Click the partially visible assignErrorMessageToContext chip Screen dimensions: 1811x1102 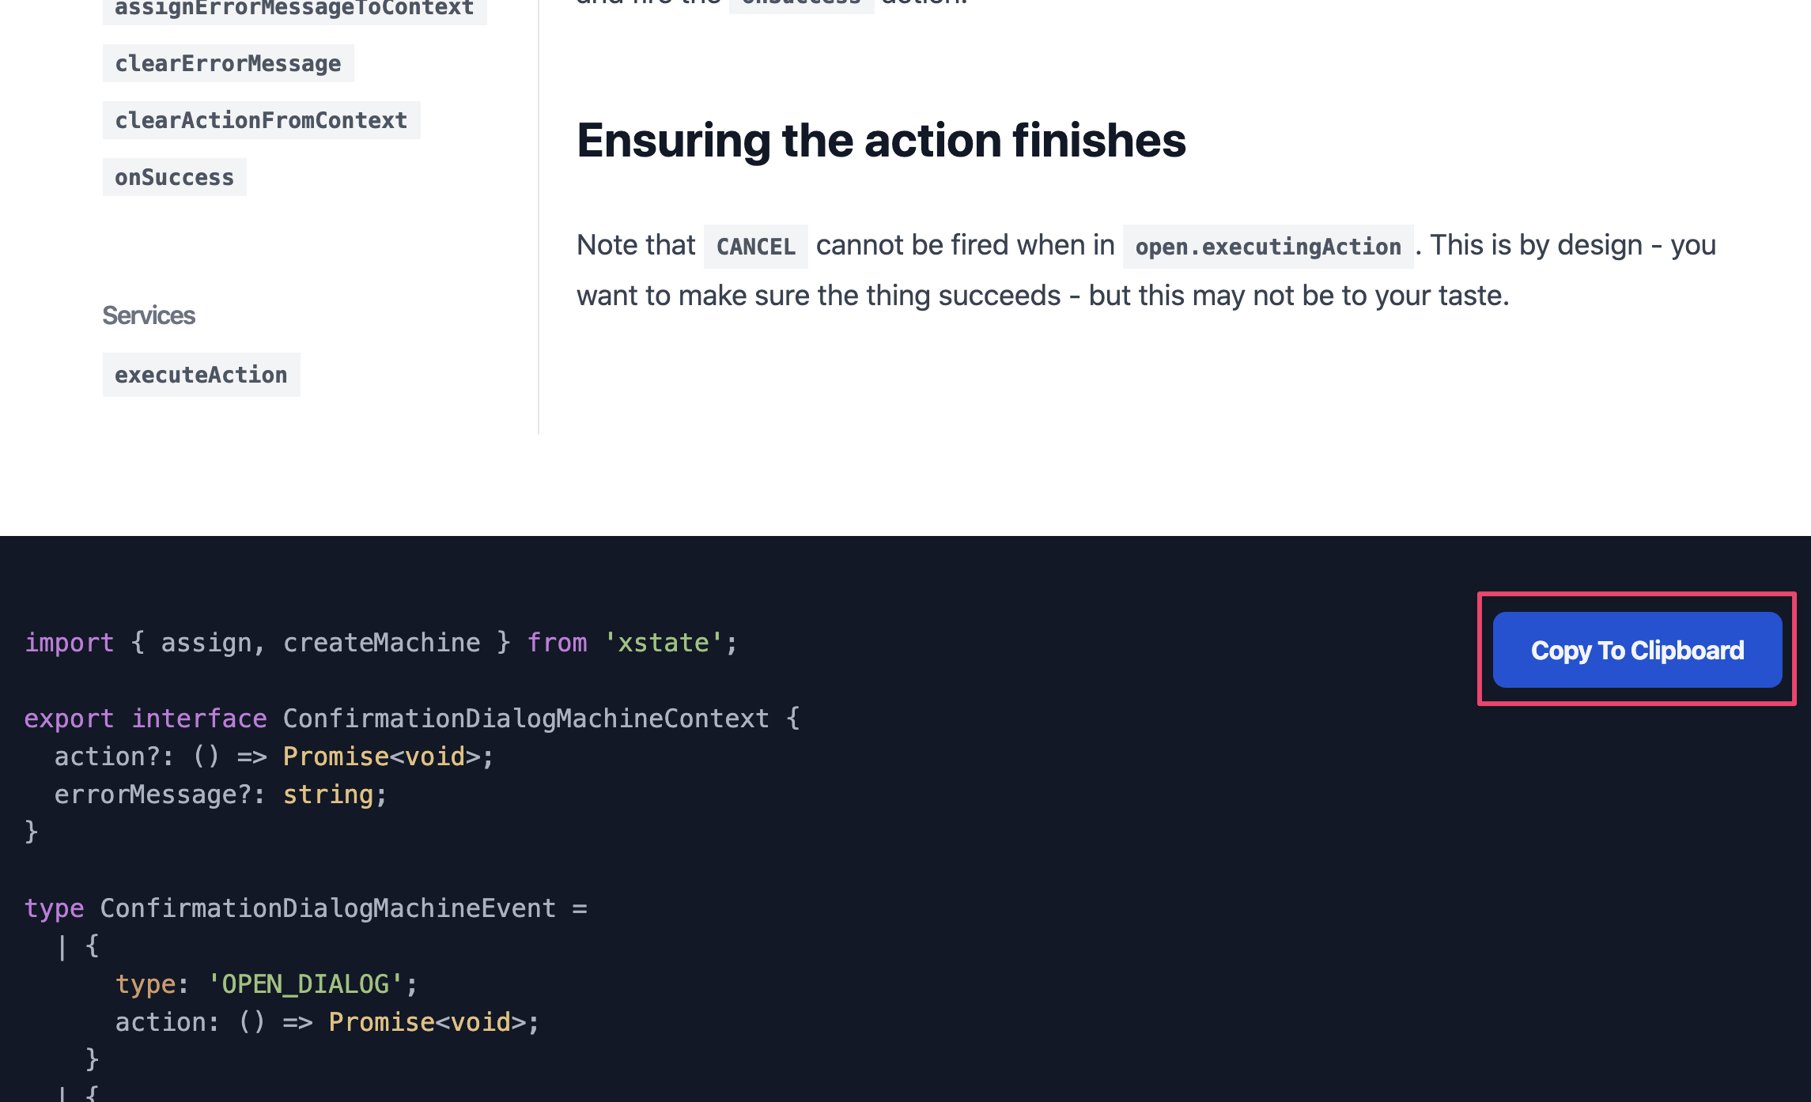click(294, 9)
